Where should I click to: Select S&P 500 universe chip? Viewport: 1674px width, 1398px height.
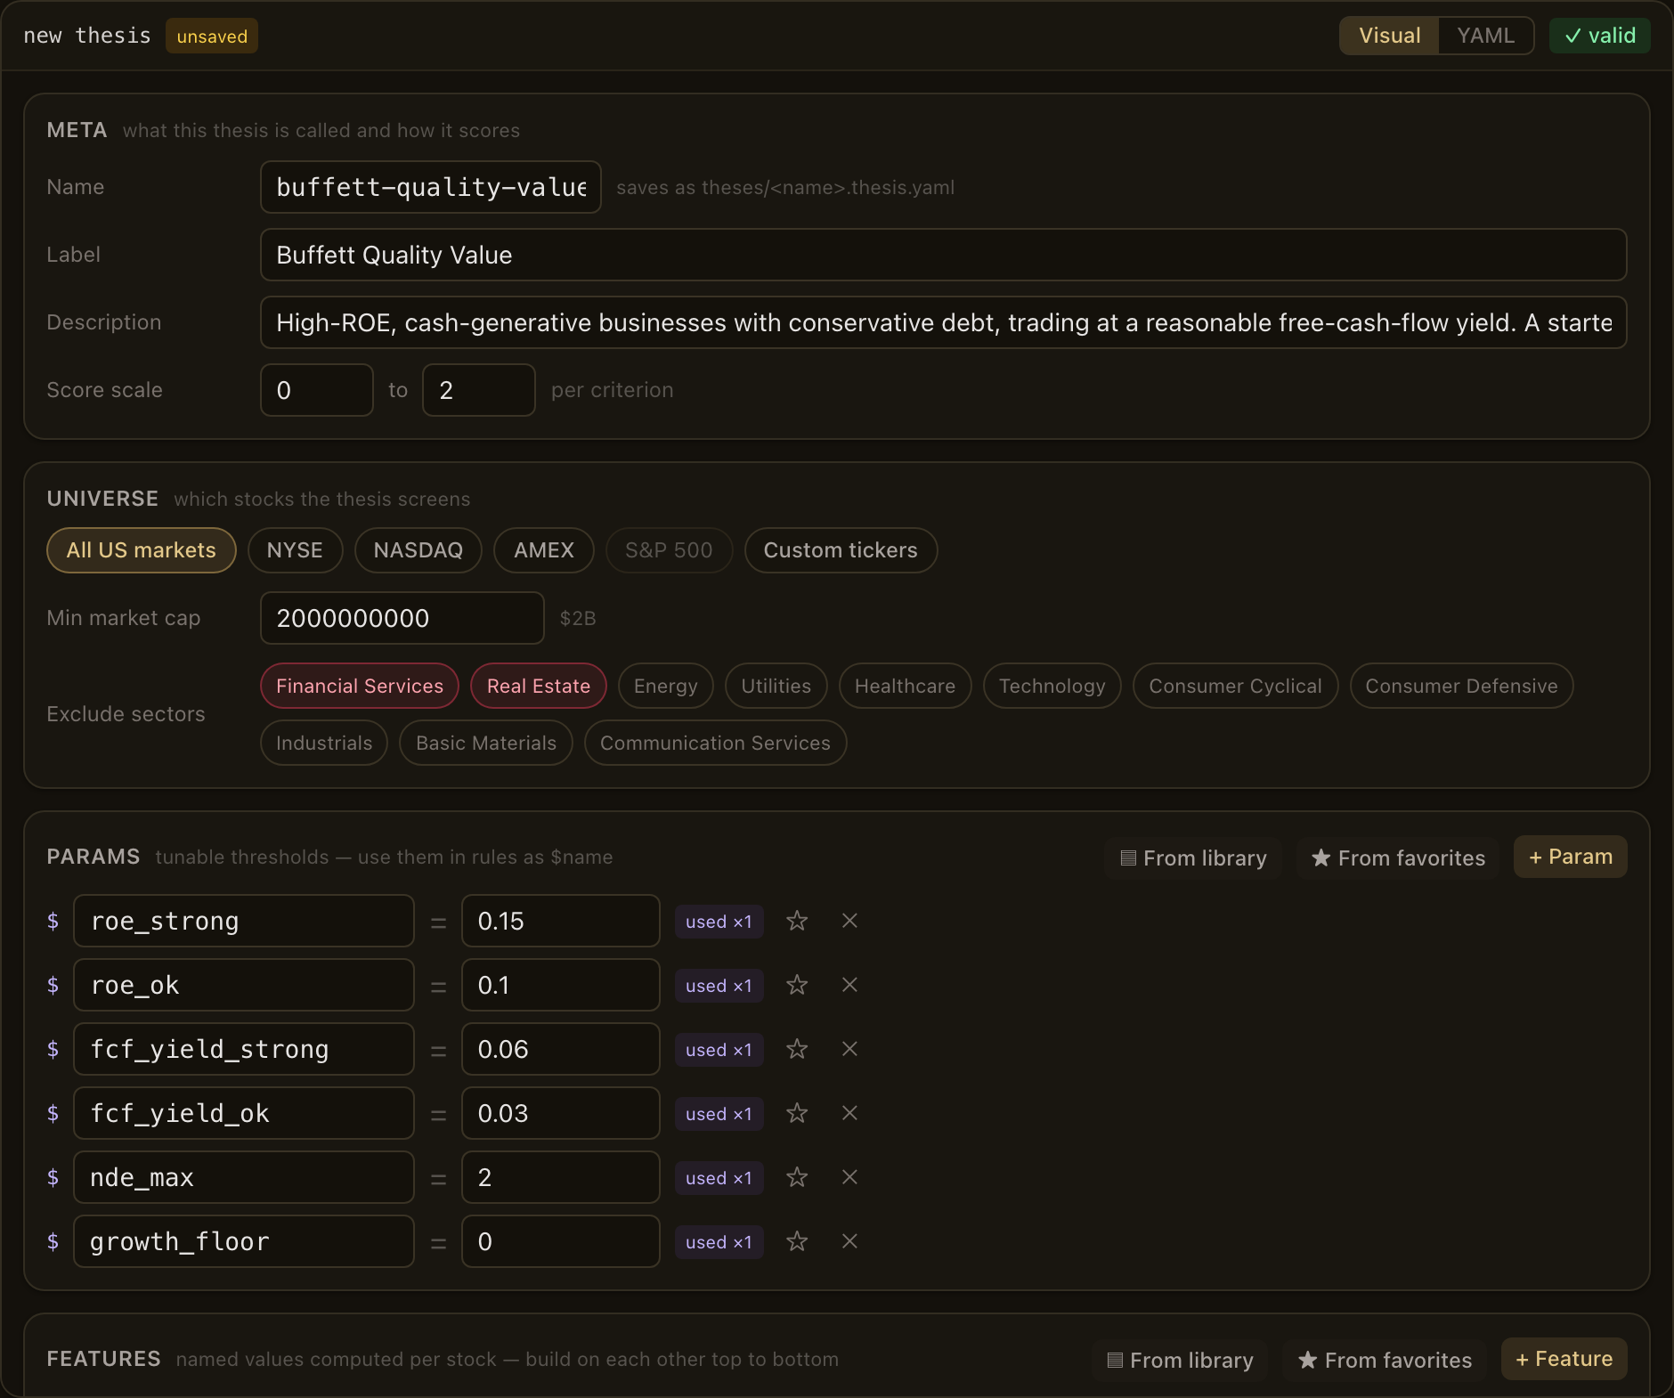[669, 550]
